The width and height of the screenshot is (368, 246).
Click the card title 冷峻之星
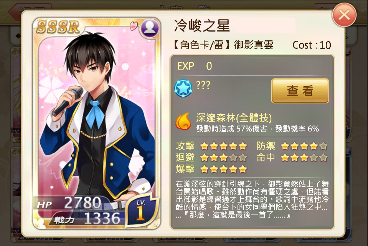202,25
